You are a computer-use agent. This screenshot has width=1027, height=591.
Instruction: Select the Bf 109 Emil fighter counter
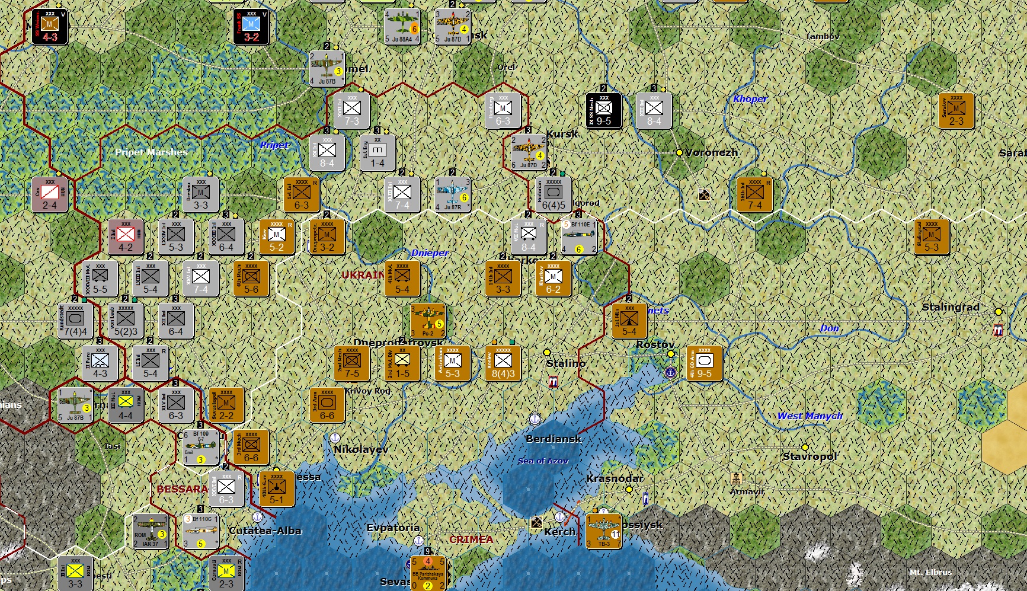201,447
